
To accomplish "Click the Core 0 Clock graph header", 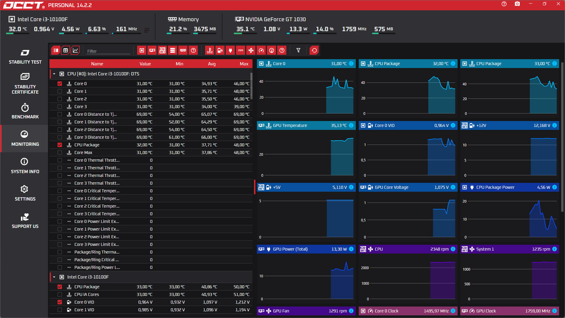I will click(408, 311).
